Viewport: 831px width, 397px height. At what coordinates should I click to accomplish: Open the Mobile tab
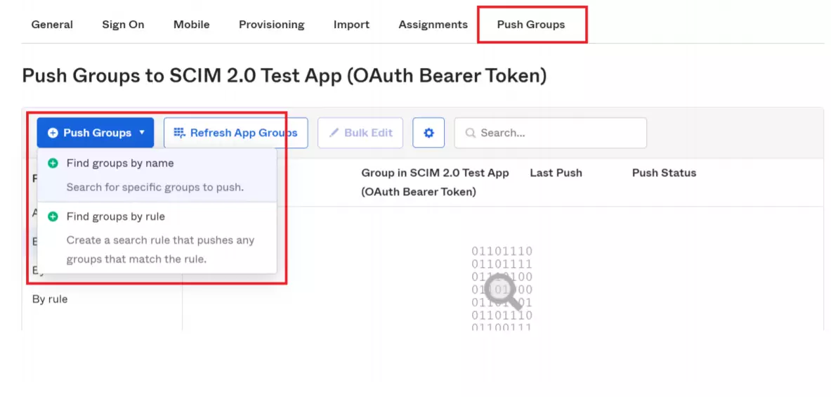(191, 25)
